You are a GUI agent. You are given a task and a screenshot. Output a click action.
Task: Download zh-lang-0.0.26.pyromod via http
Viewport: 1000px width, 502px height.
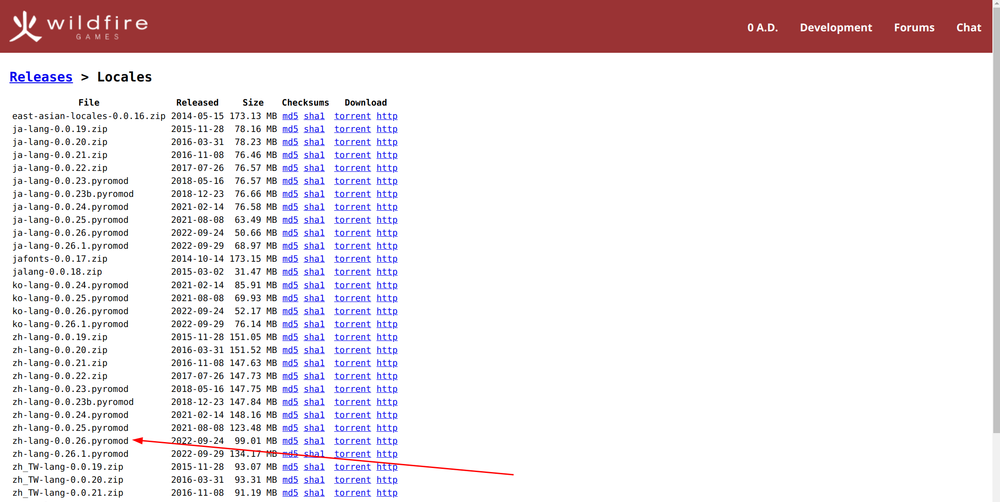(x=387, y=441)
